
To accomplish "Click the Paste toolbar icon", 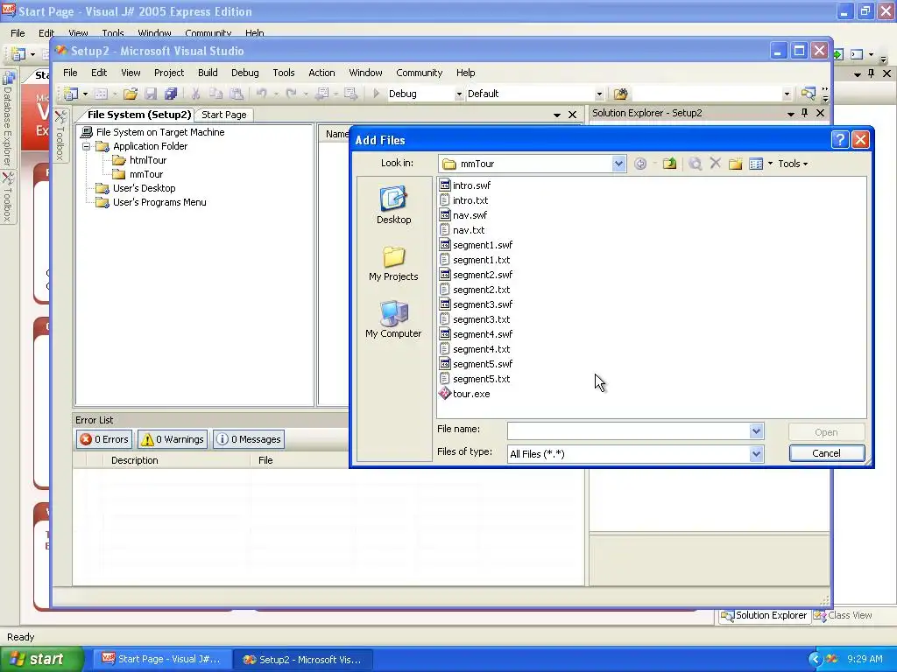I will point(237,94).
